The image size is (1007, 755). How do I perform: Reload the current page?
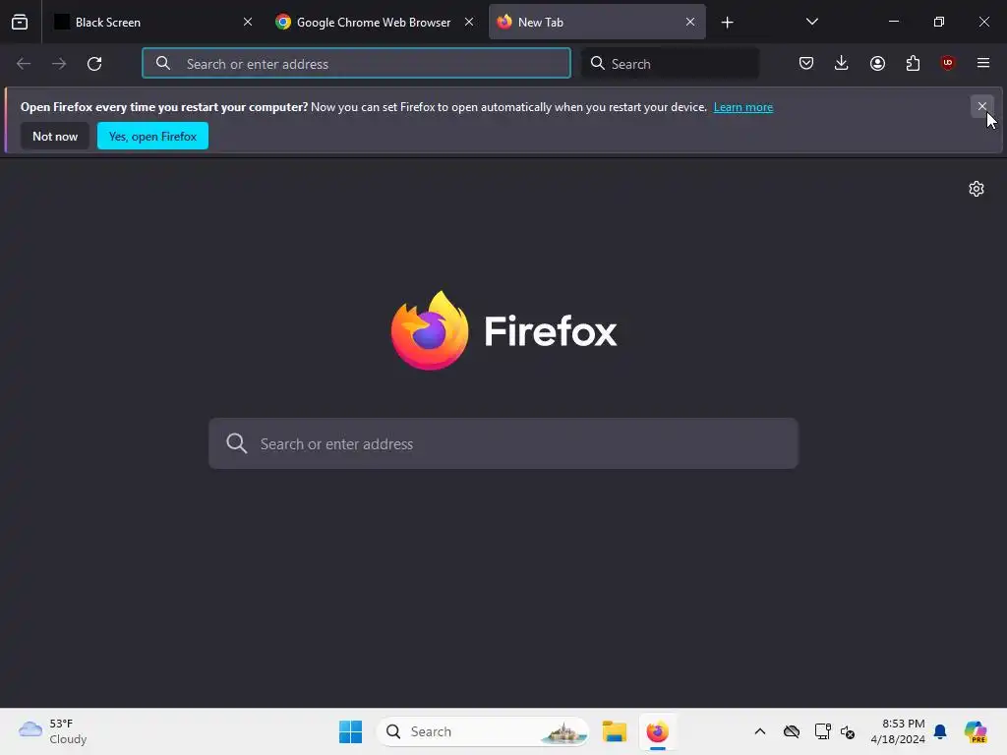pos(94,64)
